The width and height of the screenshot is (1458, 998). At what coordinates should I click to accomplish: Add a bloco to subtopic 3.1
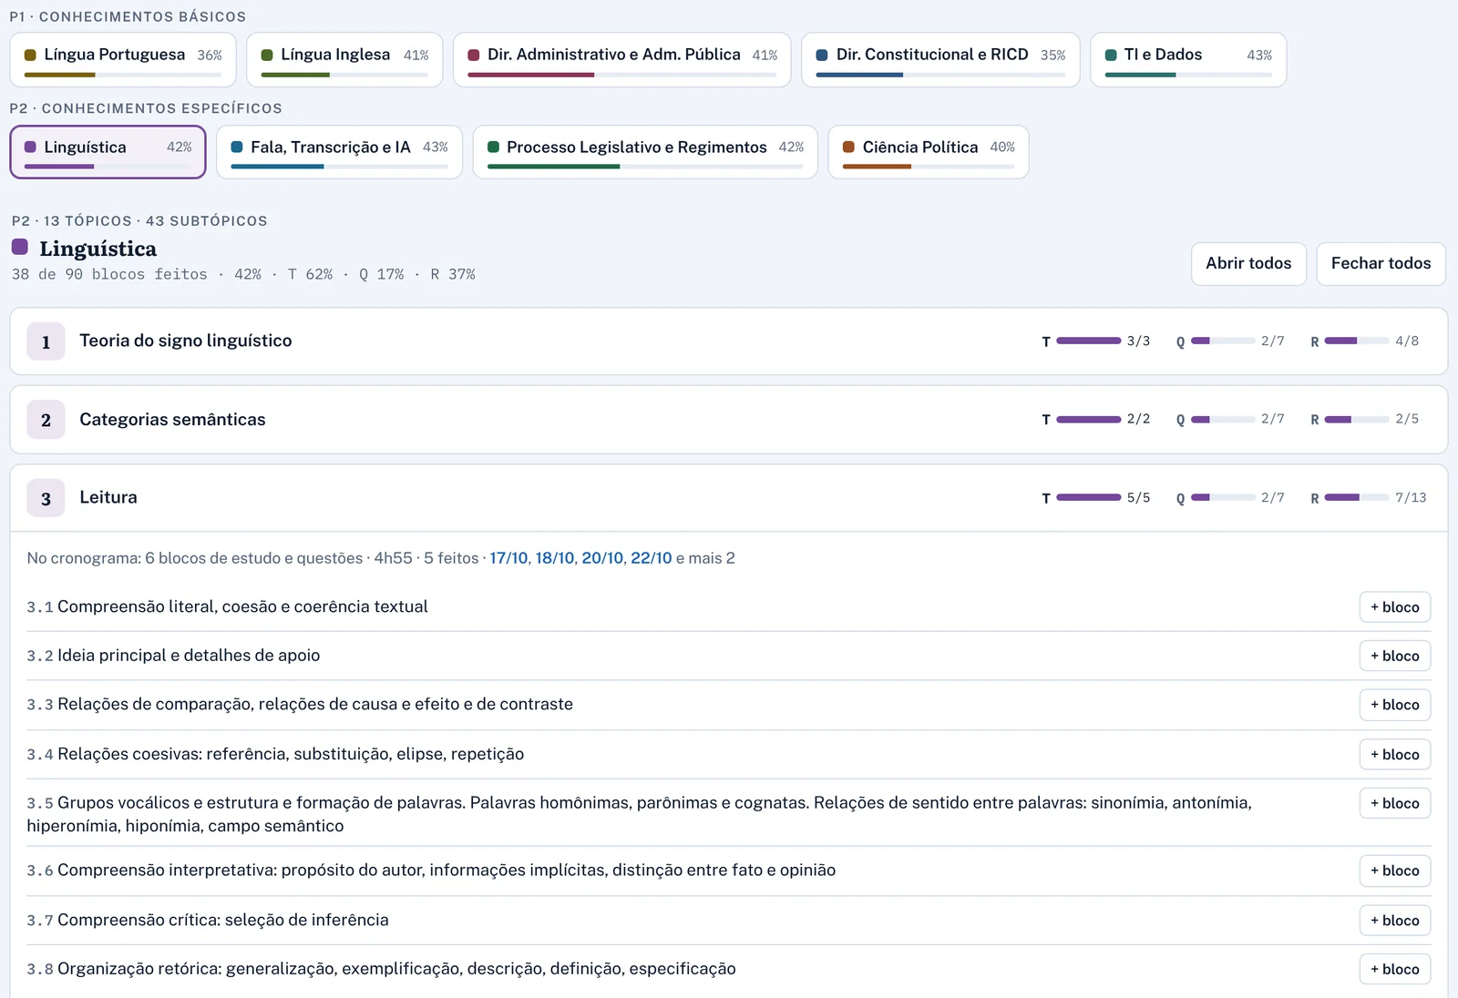coord(1395,607)
